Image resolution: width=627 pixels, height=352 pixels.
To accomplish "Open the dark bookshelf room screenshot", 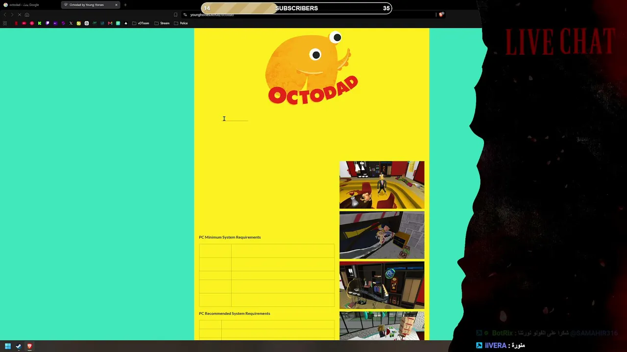I will pos(382,285).
